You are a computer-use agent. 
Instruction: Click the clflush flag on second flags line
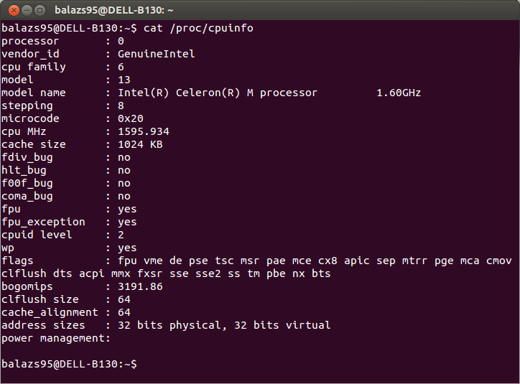tap(24, 273)
